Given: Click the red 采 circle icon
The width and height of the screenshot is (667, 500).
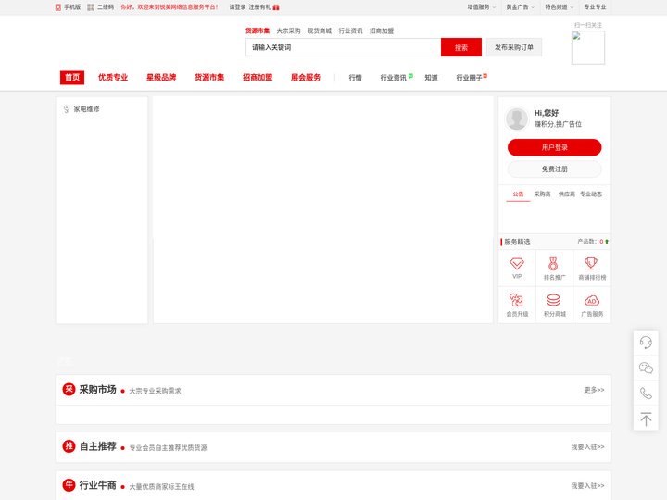Looking at the screenshot, I should pos(69,390).
